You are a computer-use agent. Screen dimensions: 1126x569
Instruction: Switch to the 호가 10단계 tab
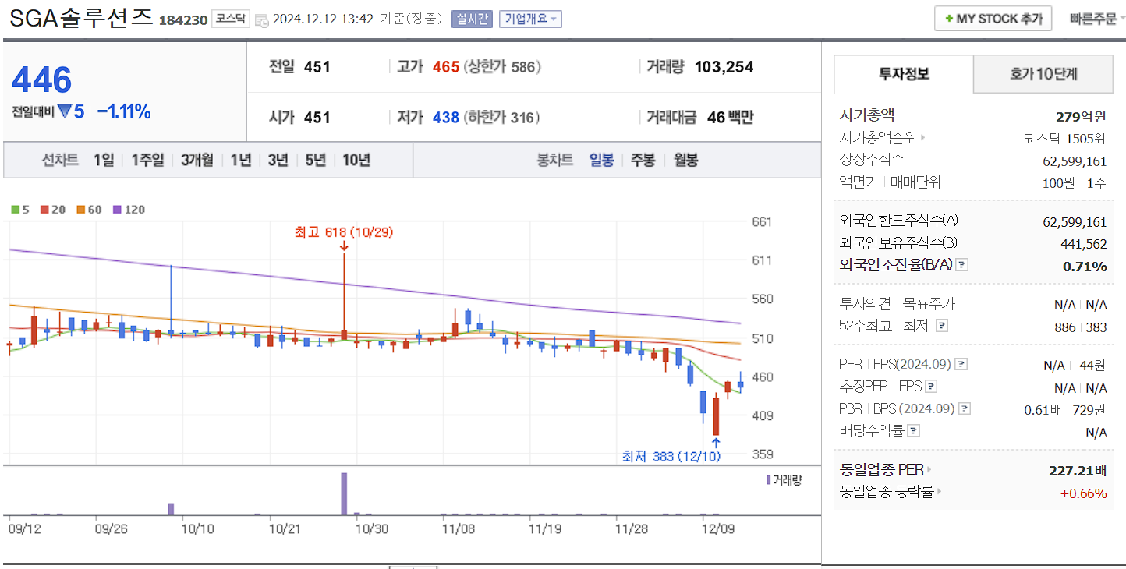(1043, 74)
